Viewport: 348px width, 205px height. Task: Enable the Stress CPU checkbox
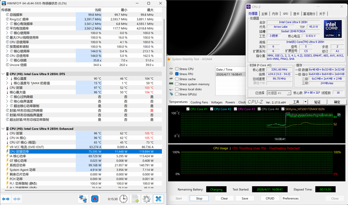(177, 69)
